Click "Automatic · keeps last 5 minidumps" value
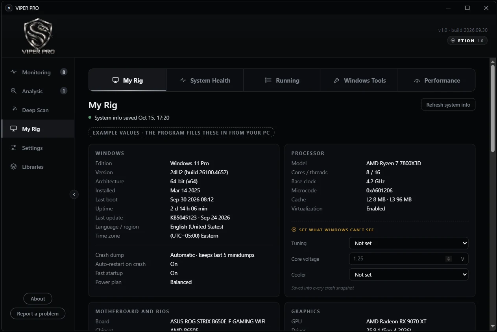Viewport: 497px width, 332px height. pyautogui.click(x=212, y=255)
